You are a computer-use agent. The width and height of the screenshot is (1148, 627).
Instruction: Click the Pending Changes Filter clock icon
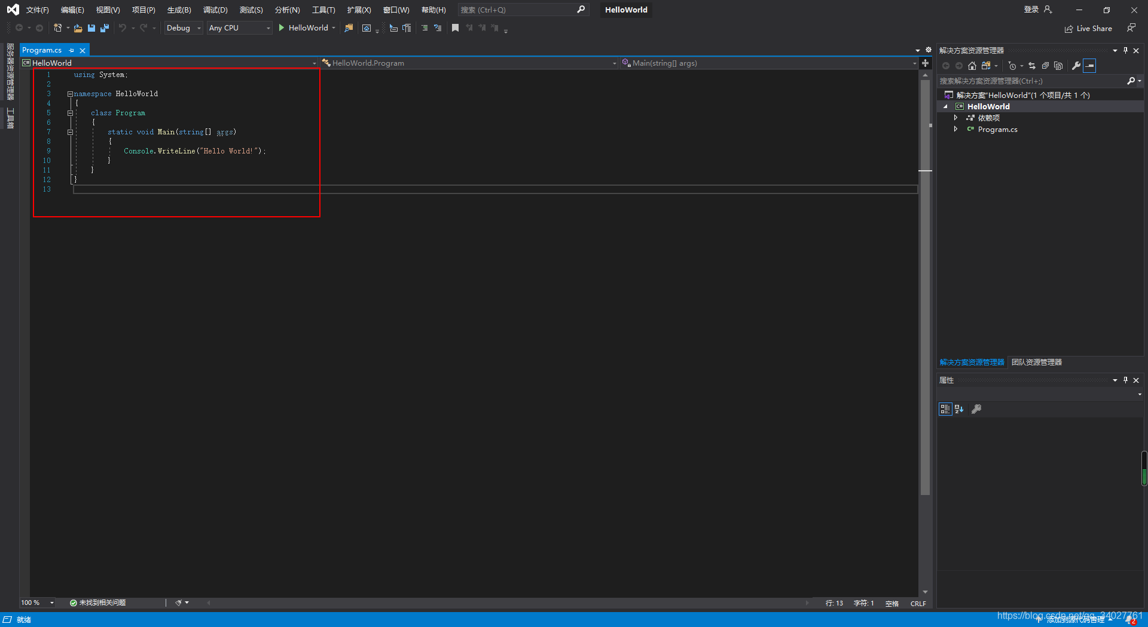click(1012, 66)
